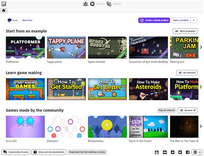Play the McGeometry community game
This screenshot has height=156, width=204.
click(x=107, y=127)
